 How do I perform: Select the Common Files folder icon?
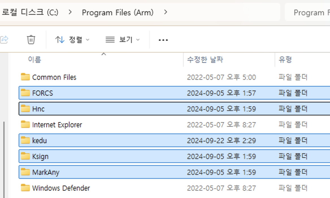pyautogui.click(x=25, y=77)
